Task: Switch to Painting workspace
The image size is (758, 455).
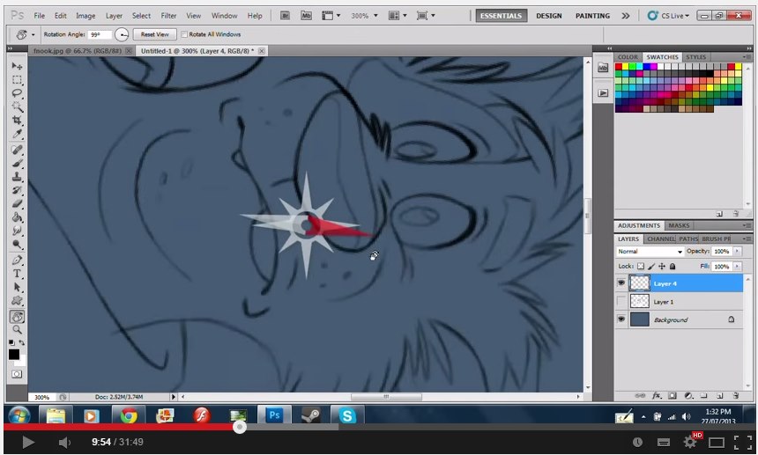Action: pyautogui.click(x=592, y=16)
